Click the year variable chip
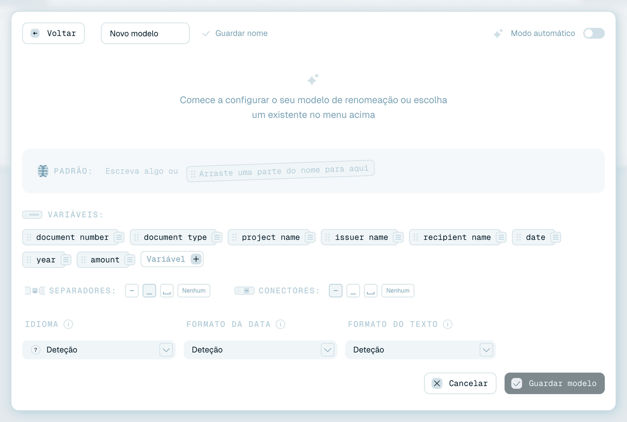Screen dimensions: 627x422 44,260
